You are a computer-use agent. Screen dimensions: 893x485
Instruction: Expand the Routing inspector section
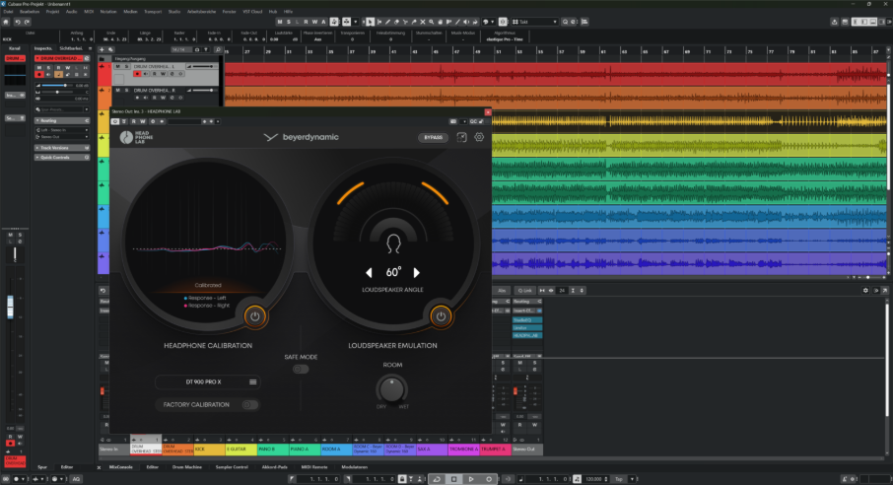pyautogui.click(x=61, y=121)
